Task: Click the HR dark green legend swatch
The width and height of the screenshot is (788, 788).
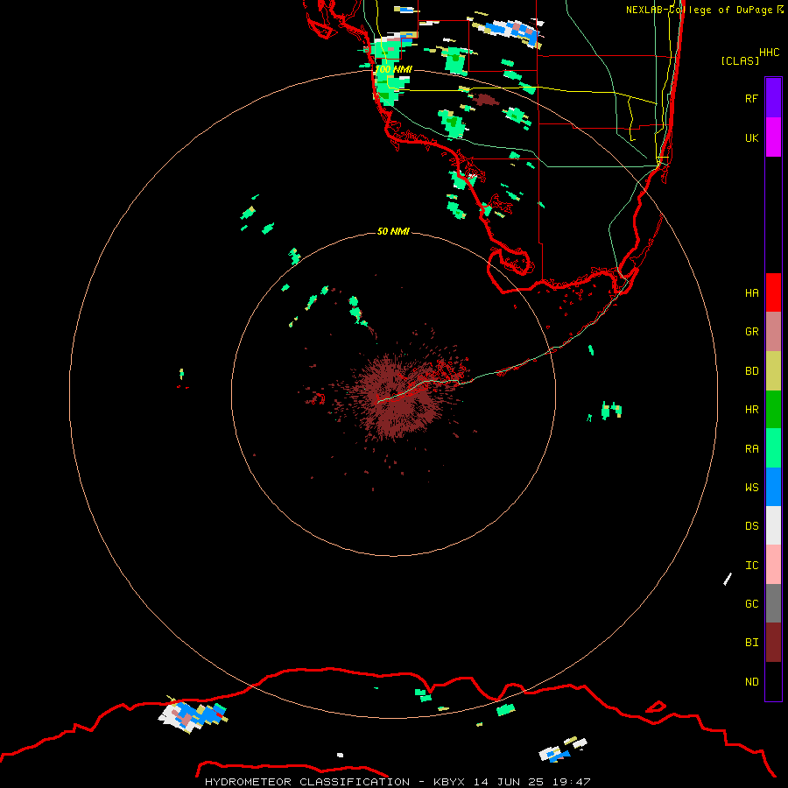Action: [773, 410]
